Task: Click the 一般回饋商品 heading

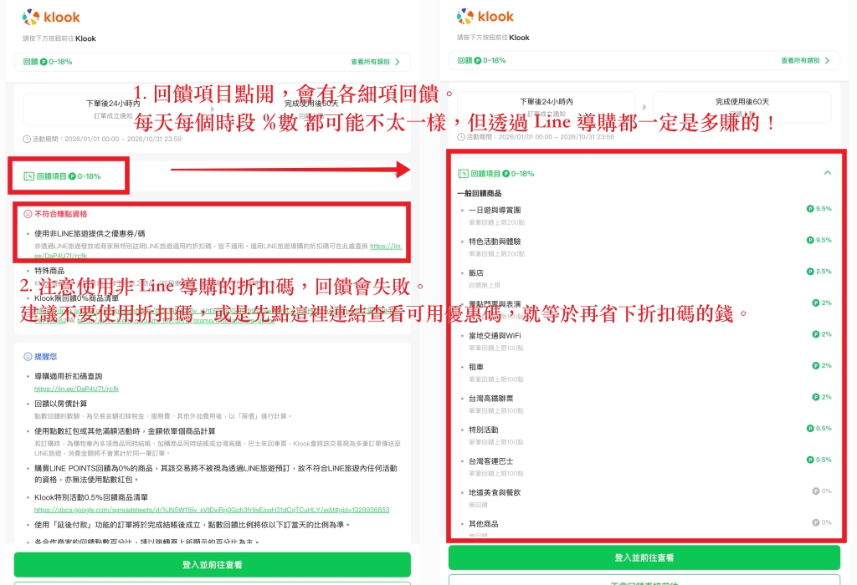Action: point(480,193)
